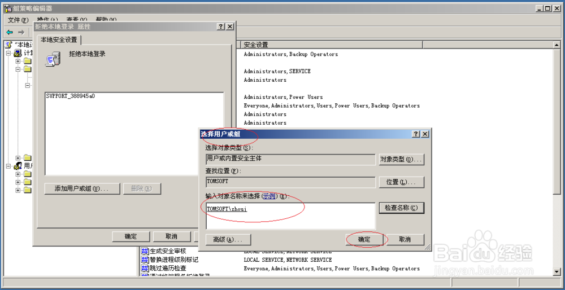The image size is (565, 290).
Task: Click 取消 in the 选择用户或组 dialog
Action: 405,240
